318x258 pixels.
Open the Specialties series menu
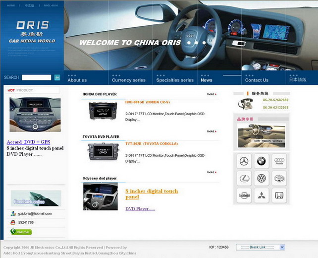(x=175, y=80)
